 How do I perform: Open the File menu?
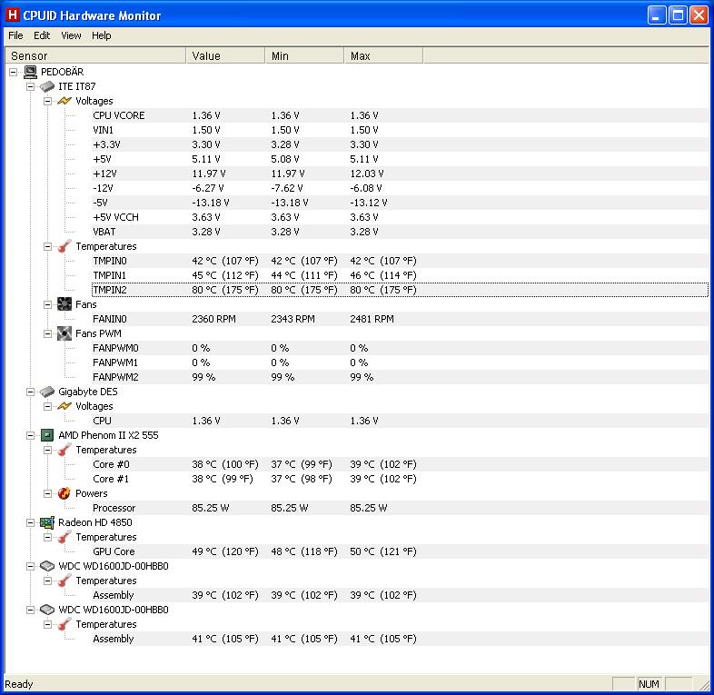tap(15, 35)
